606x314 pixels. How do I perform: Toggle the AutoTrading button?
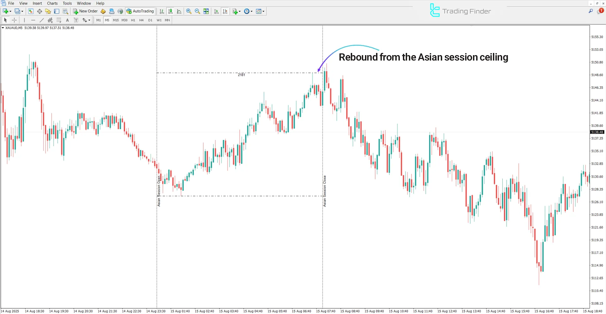click(x=140, y=11)
